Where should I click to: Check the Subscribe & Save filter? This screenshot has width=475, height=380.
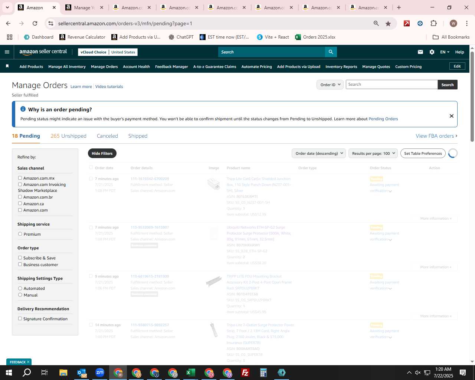[x=20, y=258]
